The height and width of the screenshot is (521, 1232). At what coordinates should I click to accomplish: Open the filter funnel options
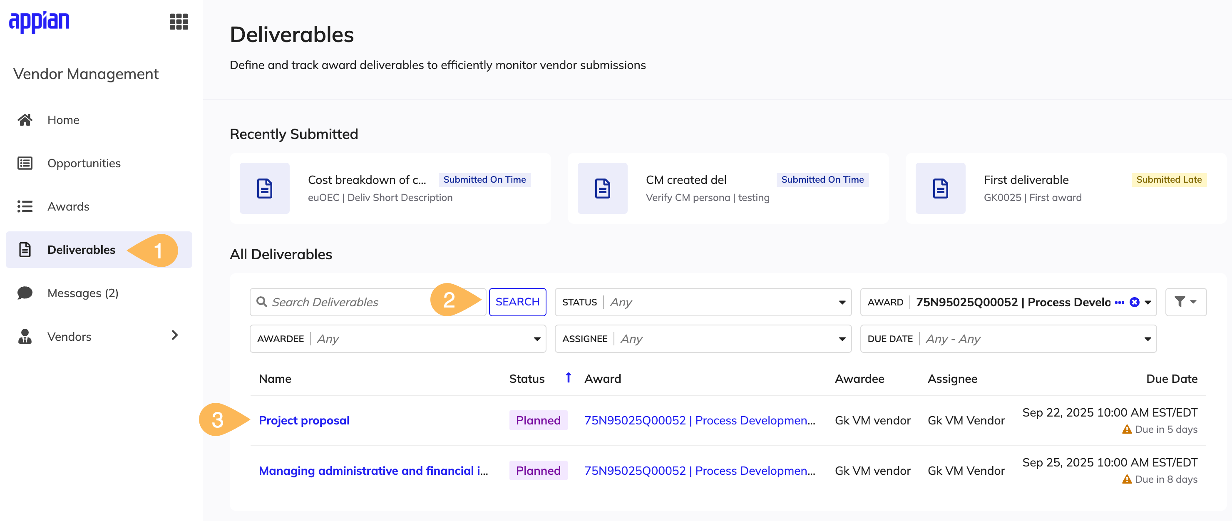click(x=1186, y=302)
